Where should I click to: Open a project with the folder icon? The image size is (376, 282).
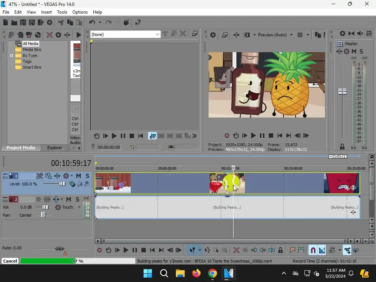point(14,22)
